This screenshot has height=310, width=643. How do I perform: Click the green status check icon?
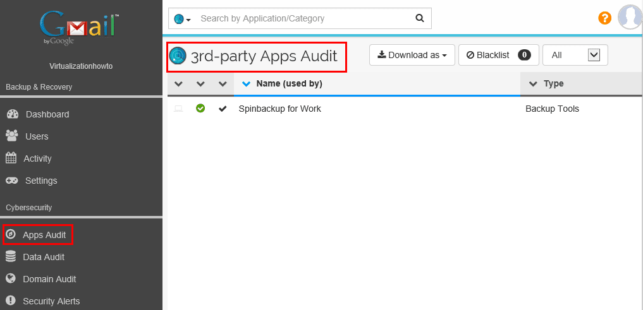[x=200, y=109]
